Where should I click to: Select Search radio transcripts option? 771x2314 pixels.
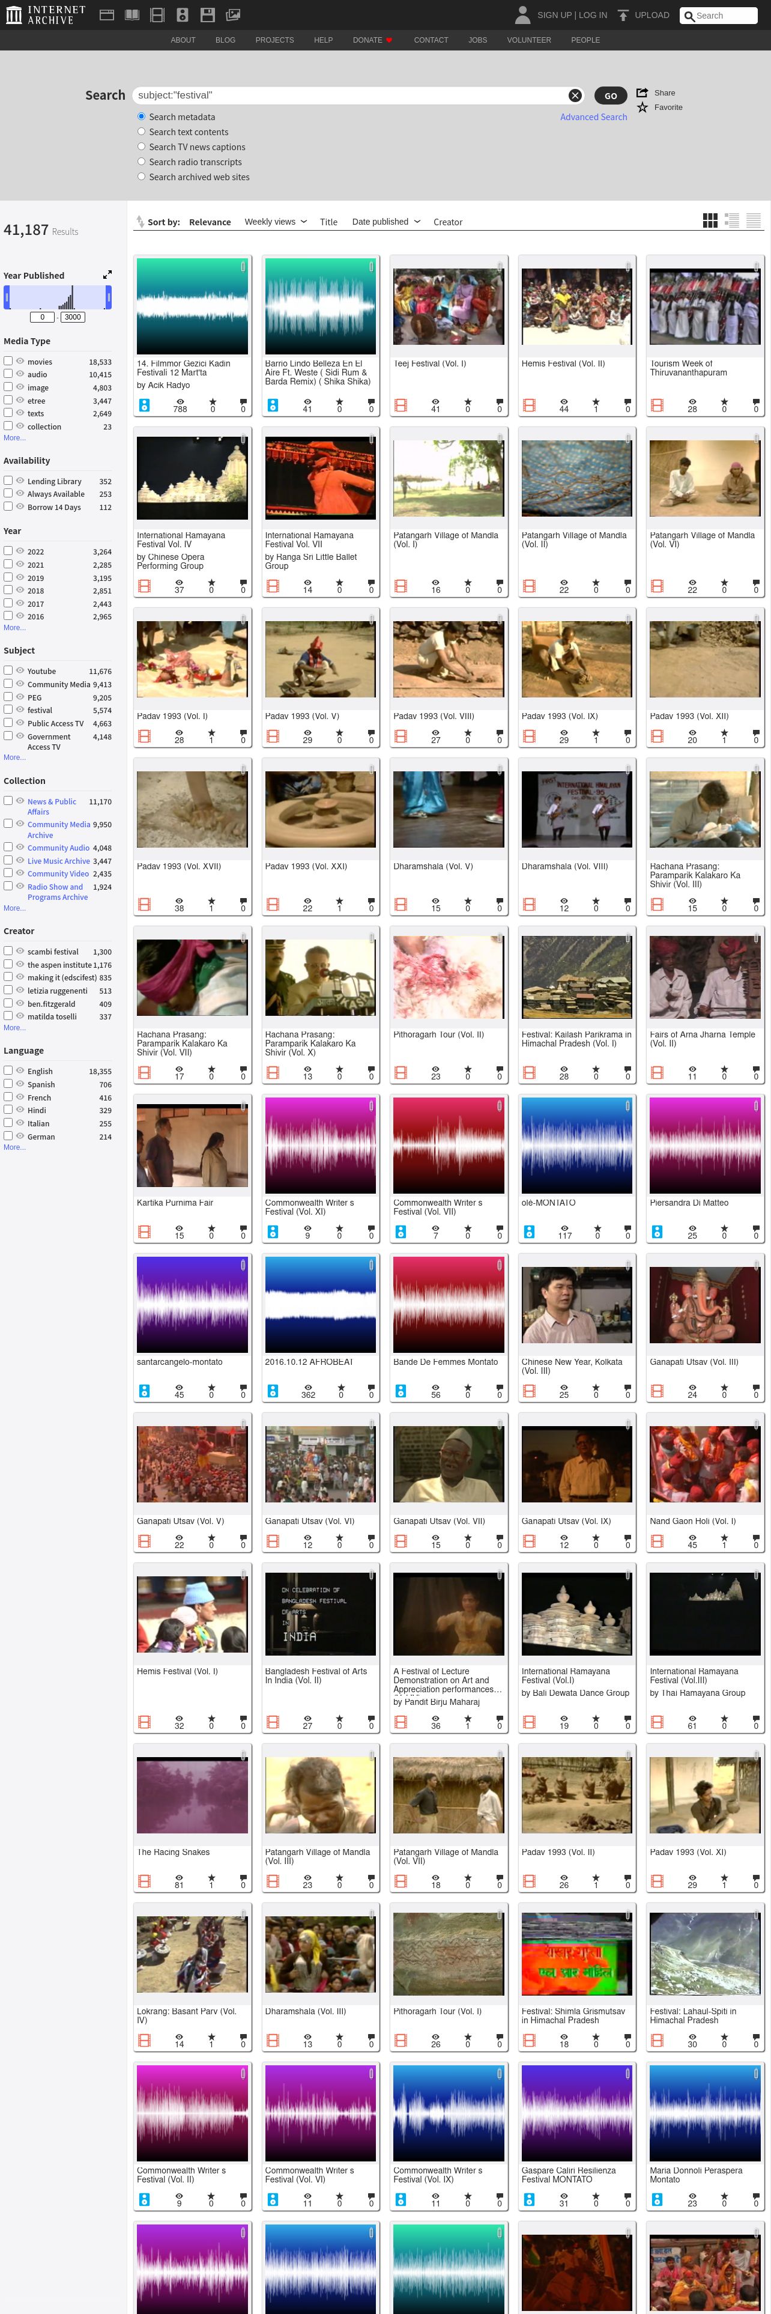(141, 162)
